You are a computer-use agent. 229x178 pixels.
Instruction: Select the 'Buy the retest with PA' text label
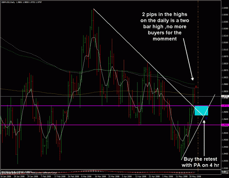[x=200, y=162]
